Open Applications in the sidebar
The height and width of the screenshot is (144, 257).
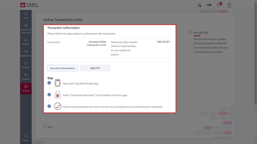click(26, 53)
